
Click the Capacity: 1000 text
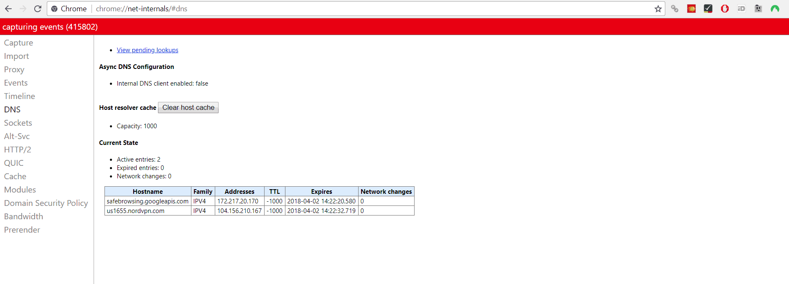click(137, 126)
